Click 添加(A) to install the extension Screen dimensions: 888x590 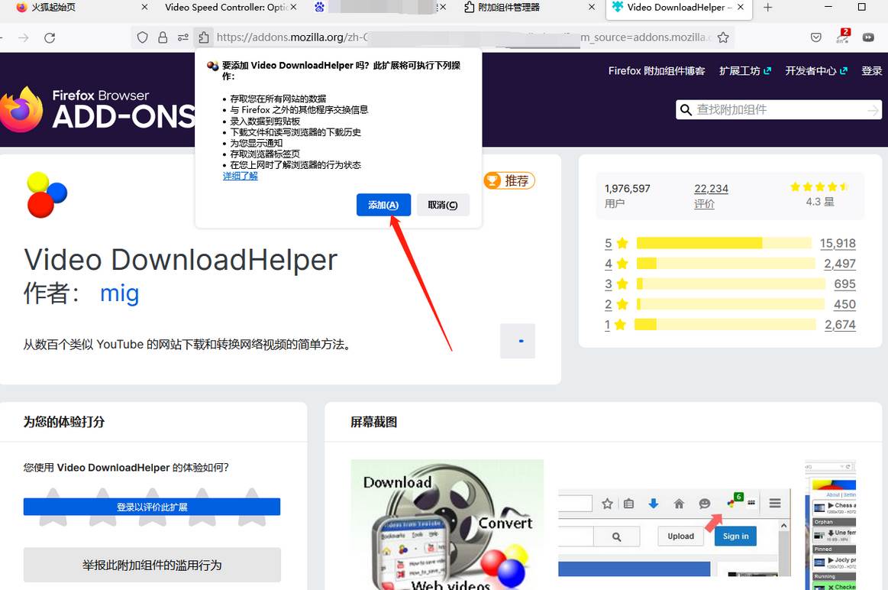coord(383,205)
